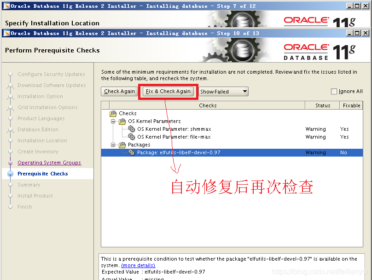Minimize the Step 10 installer window

pos(349,33)
